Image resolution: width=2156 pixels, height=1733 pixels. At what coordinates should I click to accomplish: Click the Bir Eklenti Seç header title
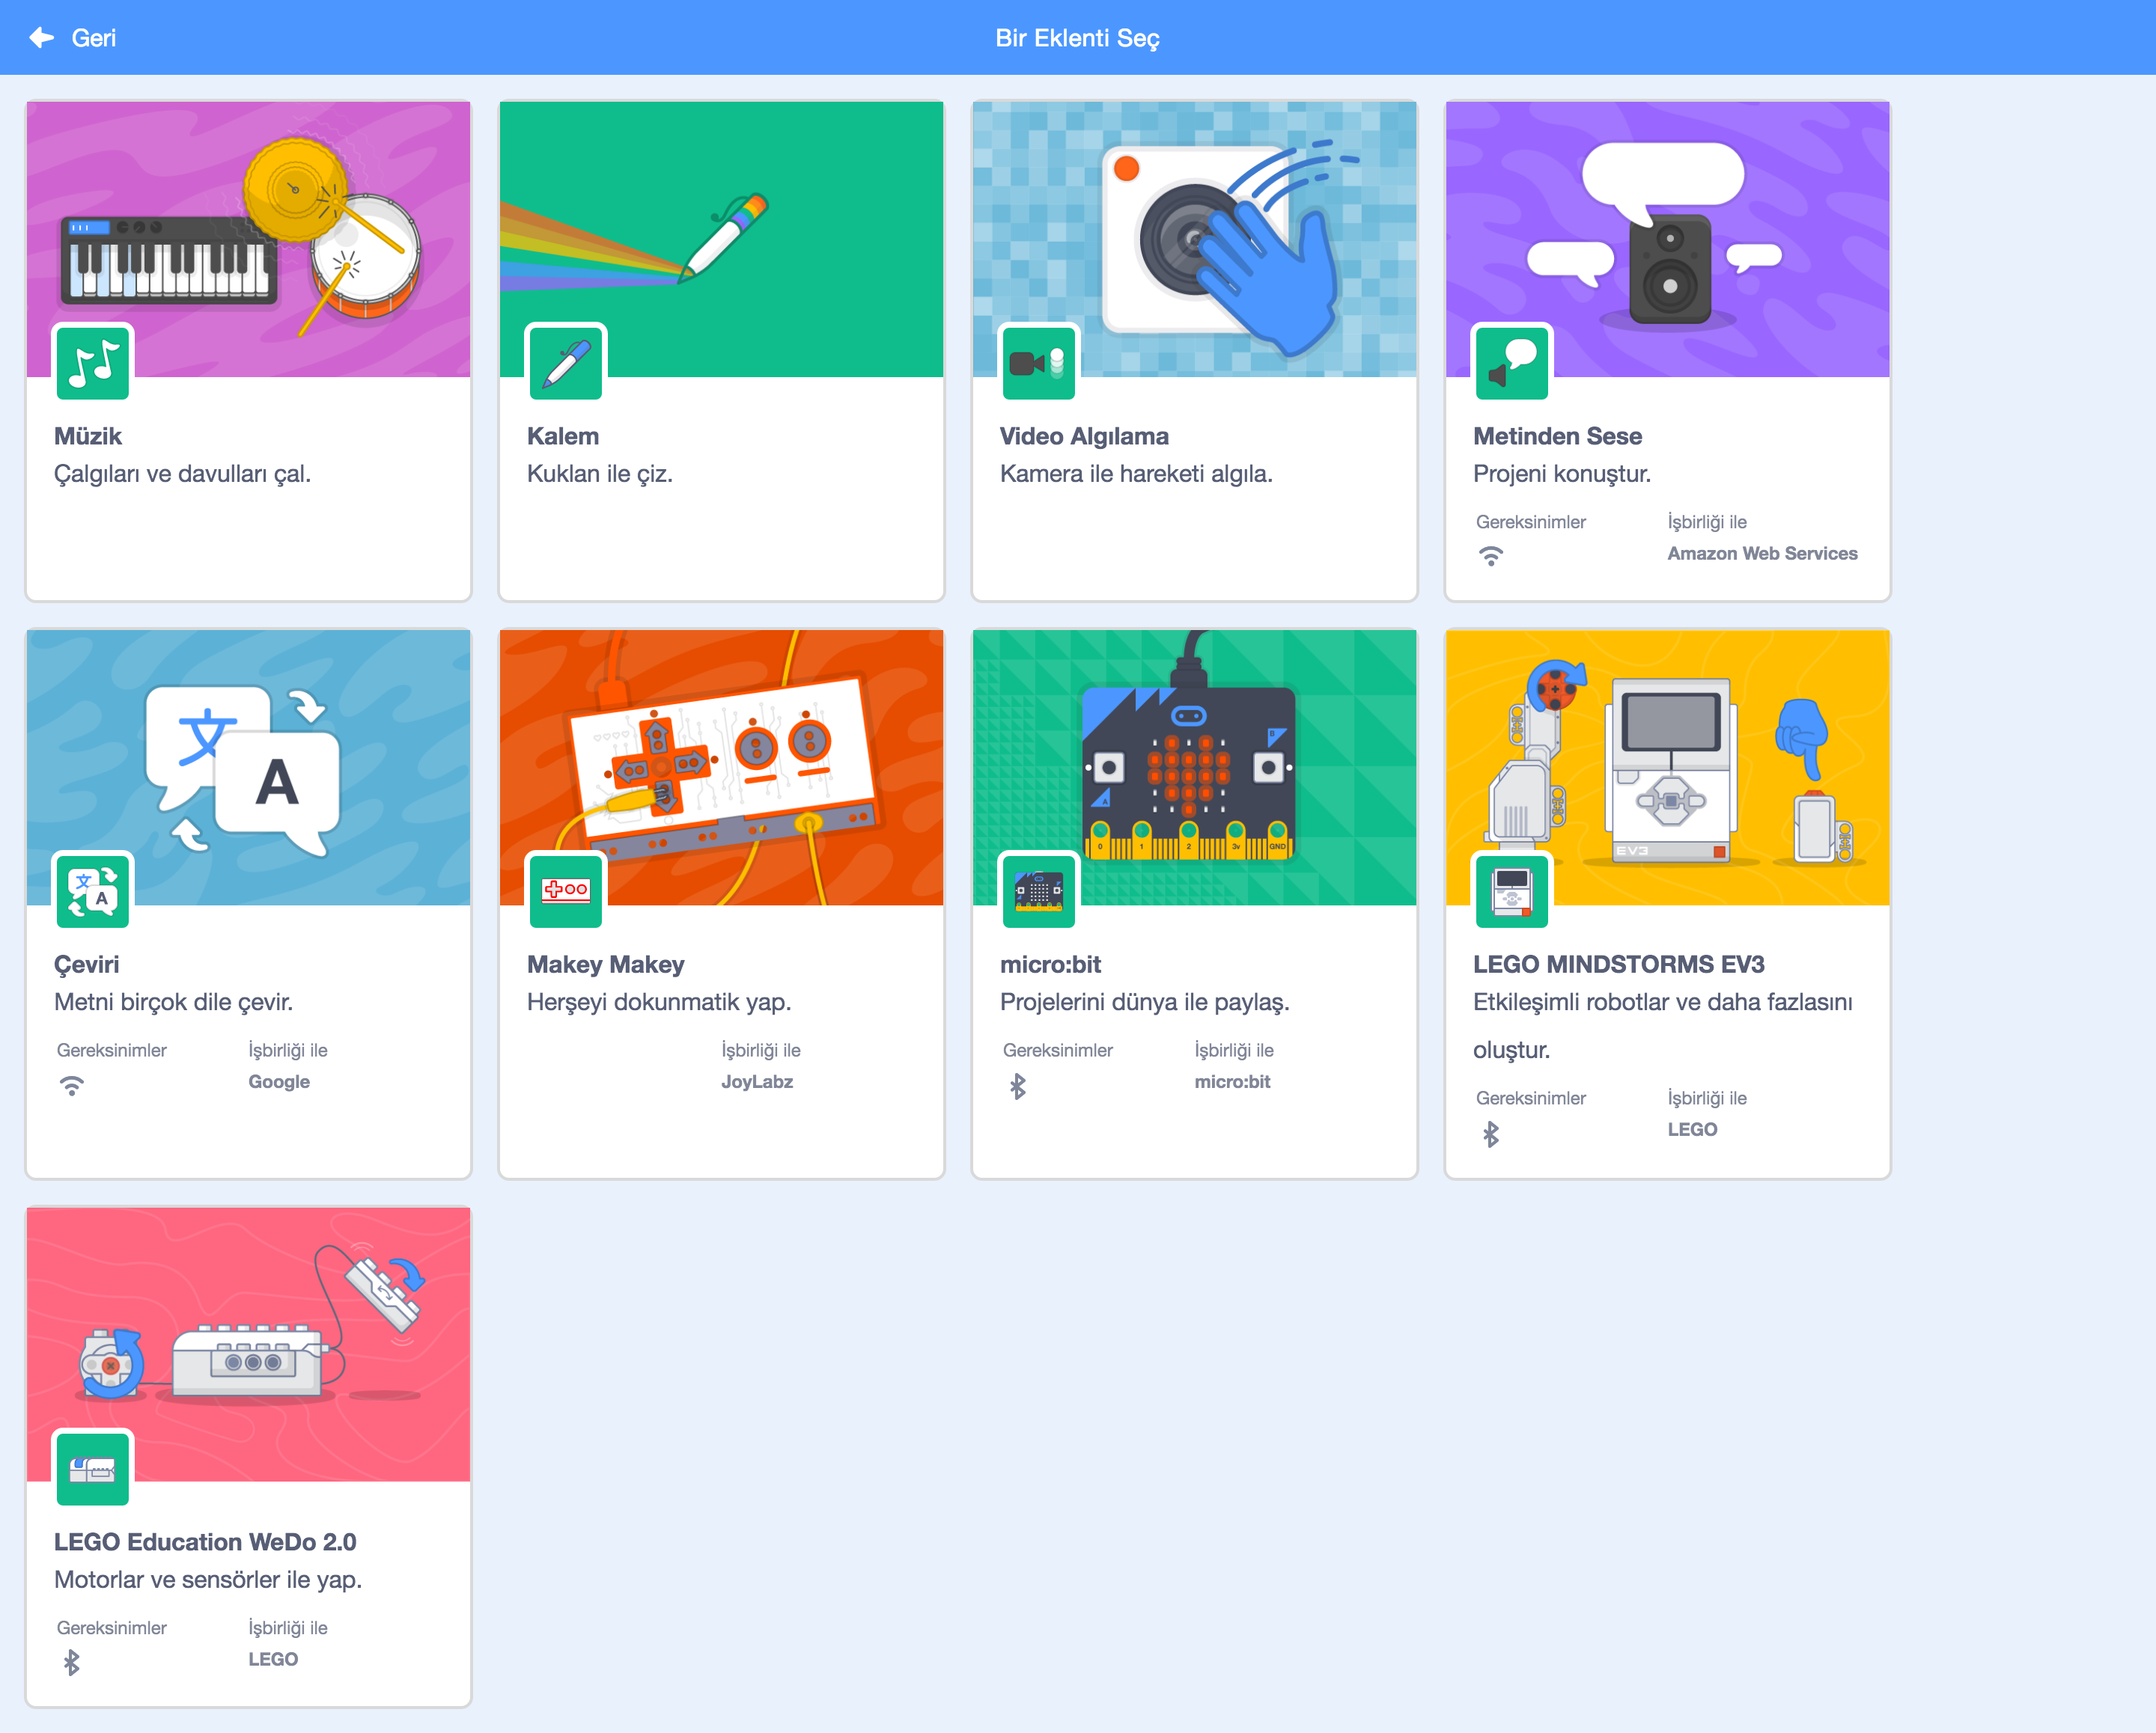[x=1077, y=38]
